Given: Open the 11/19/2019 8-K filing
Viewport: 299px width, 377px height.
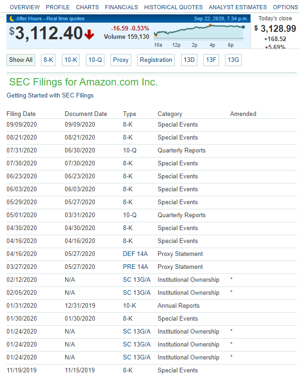Looking at the screenshot, I should (x=128, y=370).
